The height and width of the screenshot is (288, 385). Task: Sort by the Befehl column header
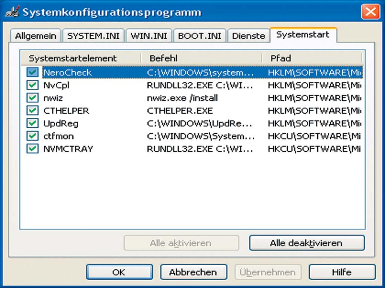click(x=202, y=58)
